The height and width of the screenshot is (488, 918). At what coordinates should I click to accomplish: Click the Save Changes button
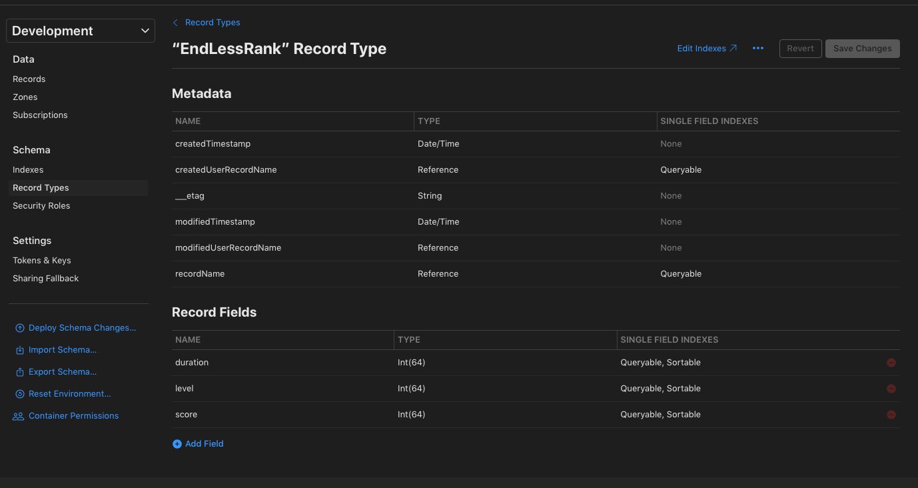(863, 49)
